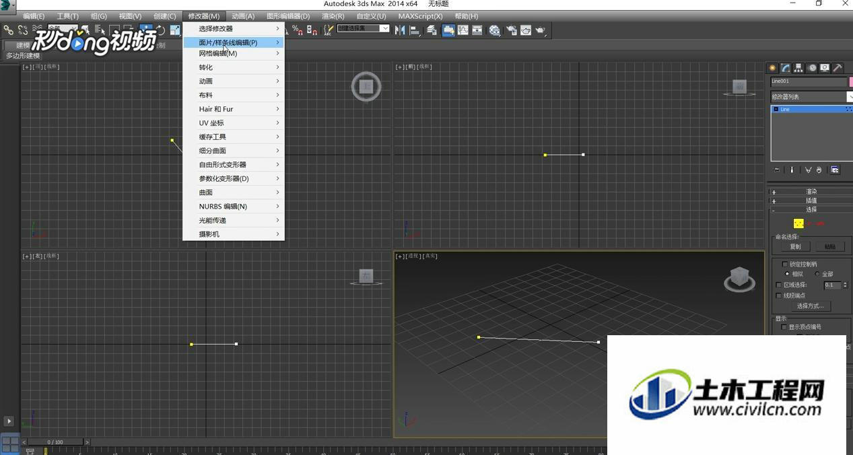Toggle the highlighted Ribbon icon
Viewport: 853px width, 455px height.
[x=448, y=30]
